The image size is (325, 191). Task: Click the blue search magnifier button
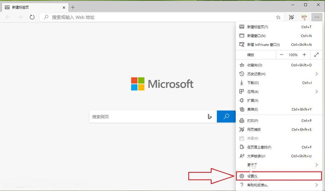coord(226,116)
